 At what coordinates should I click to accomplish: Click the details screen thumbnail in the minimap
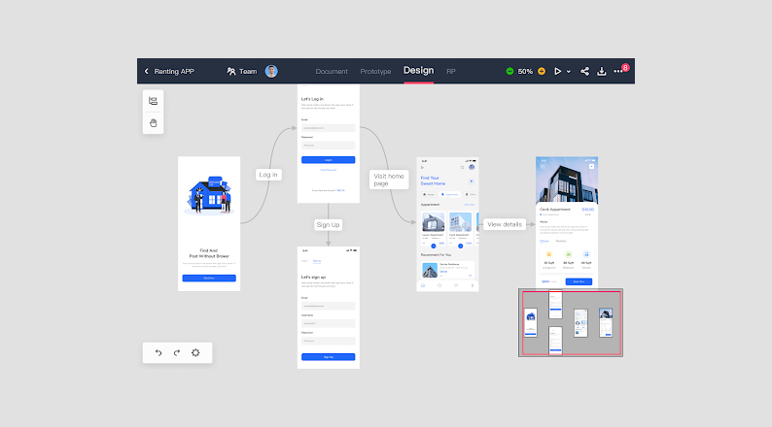606,322
